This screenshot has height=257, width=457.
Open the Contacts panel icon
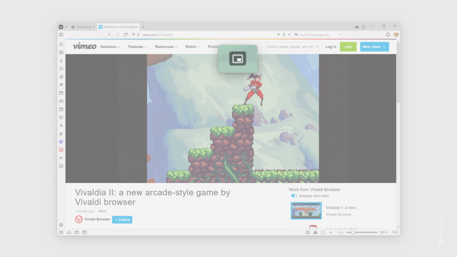(x=61, y=134)
